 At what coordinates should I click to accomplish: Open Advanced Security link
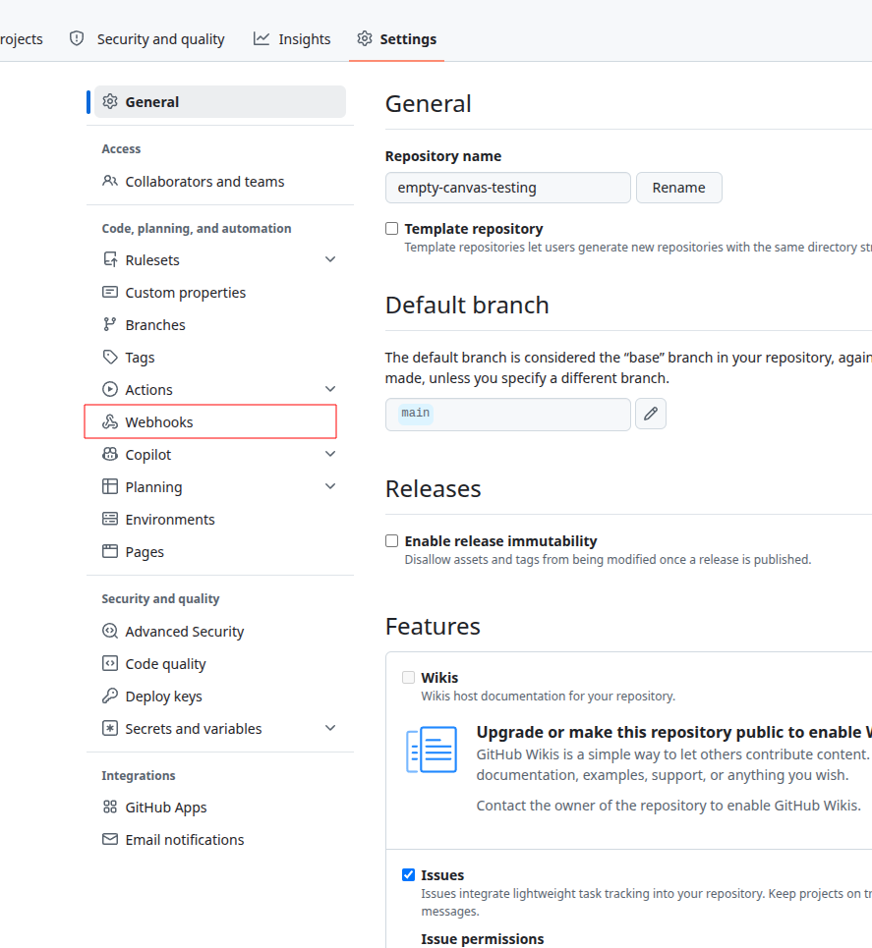click(x=219, y=632)
